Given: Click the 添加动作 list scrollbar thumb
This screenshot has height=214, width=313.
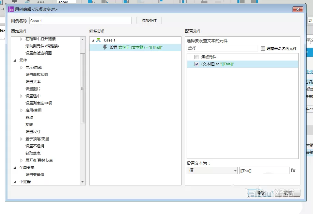Looking at the screenshot, I should [82, 88].
